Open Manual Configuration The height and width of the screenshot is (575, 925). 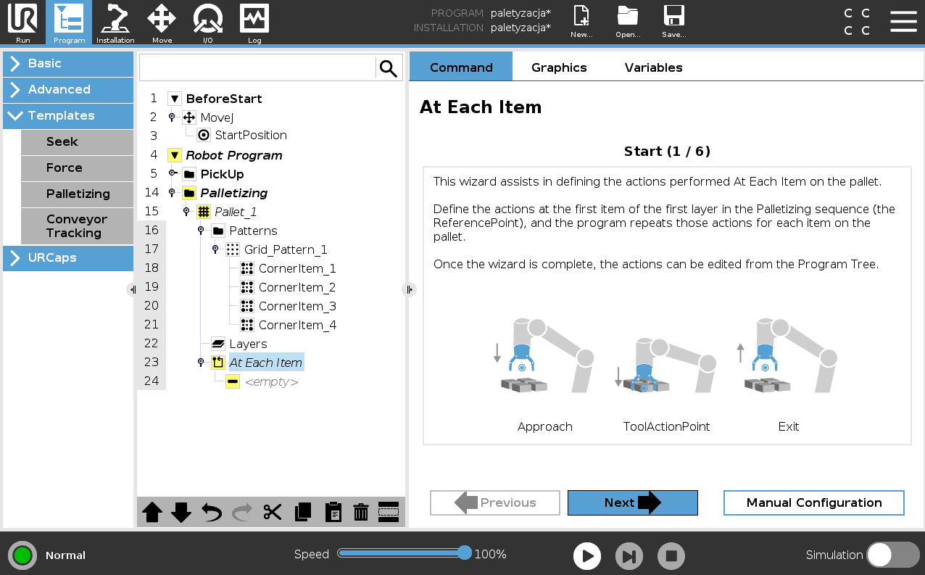[814, 502]
